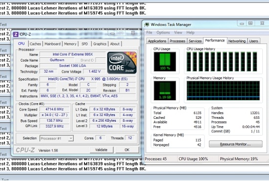Switch to the Memory tab in CPU-Z
The width and height of the screenshot is (269, 181).
(x=70, y=44)
